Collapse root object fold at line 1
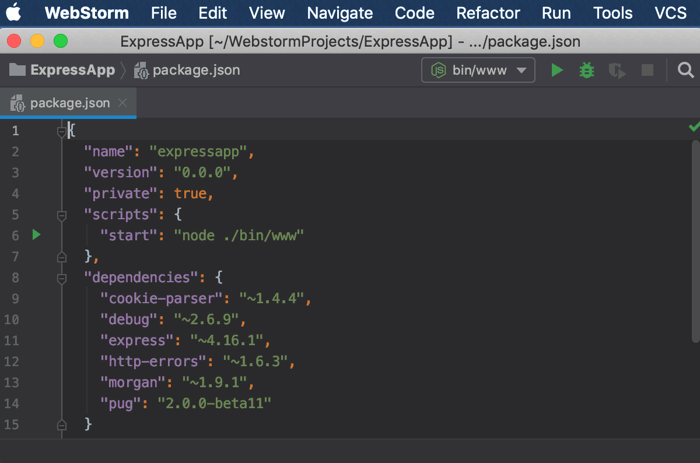Viewport: 700px width, 463px height. [x=62, y=131]
